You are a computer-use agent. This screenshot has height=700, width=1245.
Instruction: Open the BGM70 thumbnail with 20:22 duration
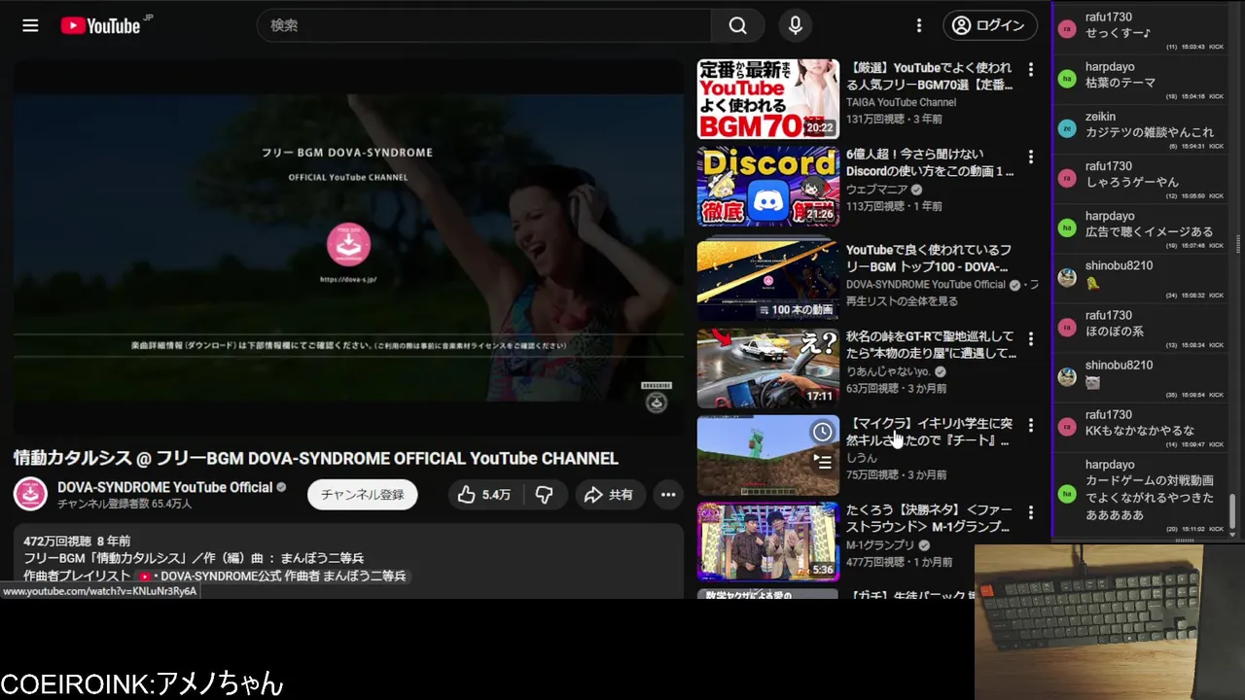pos(767,99)
